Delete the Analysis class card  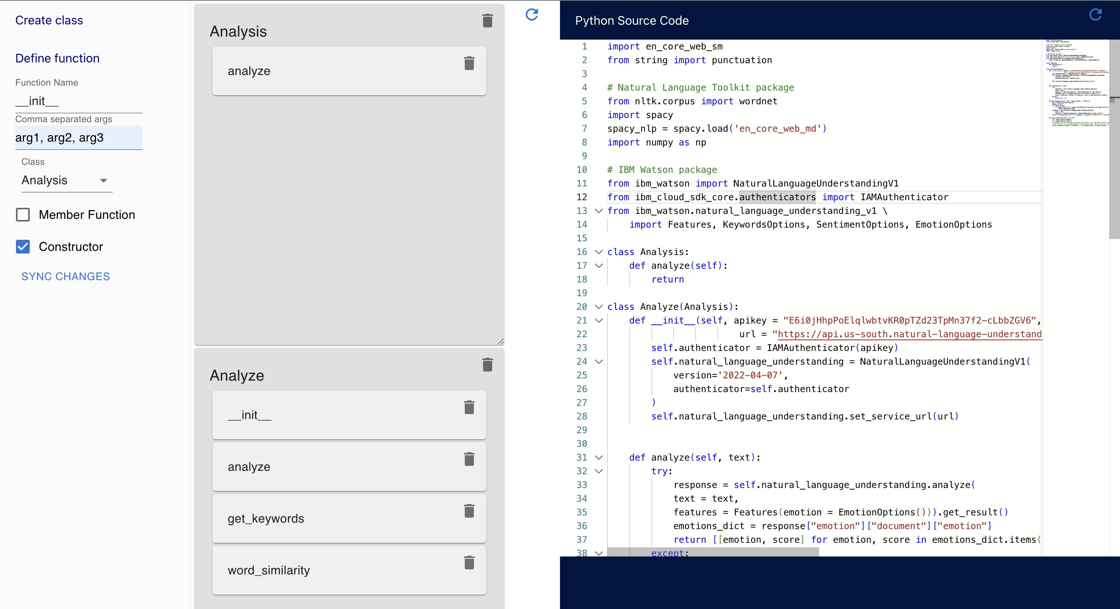coord(487,21)
